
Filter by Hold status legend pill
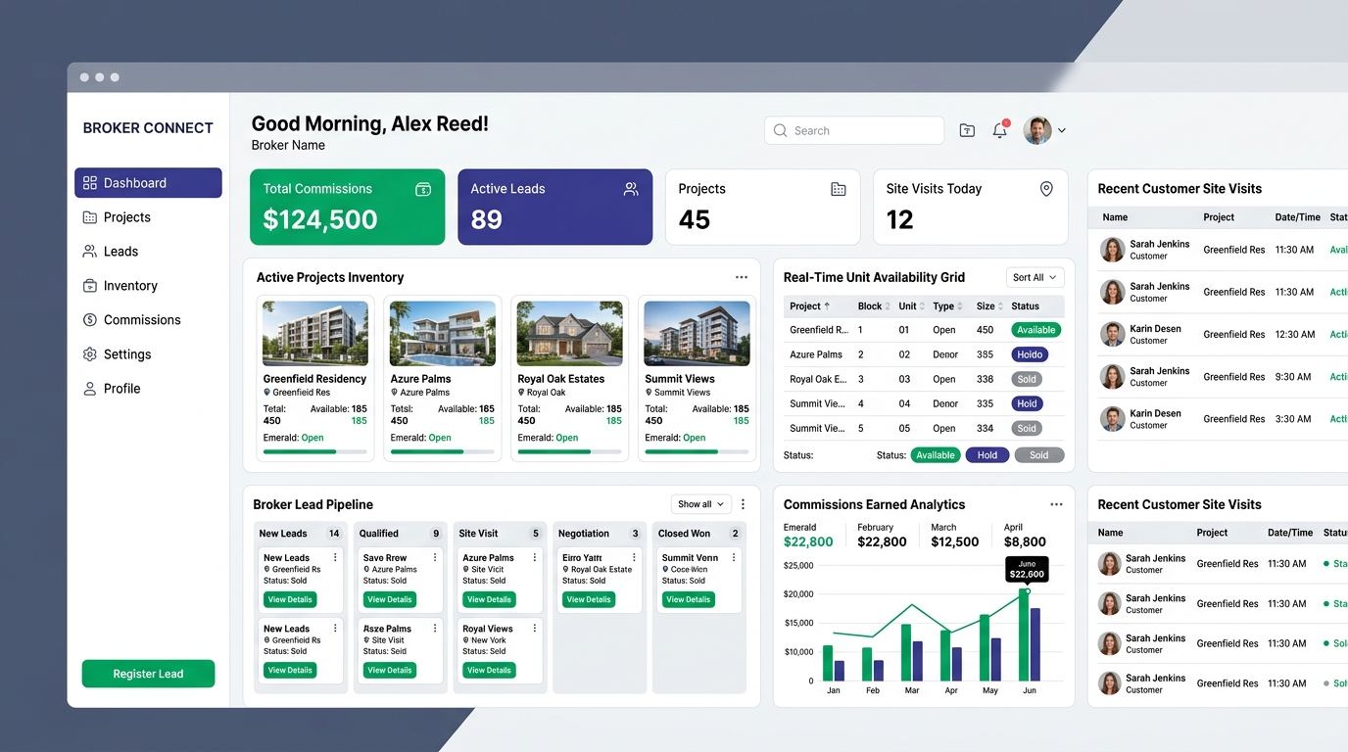pos(987,455)
